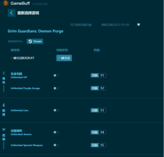Select the 武器 weapon category icon
Screen dimensions: 164x157
pyautogui.click(x=4, y=130)
